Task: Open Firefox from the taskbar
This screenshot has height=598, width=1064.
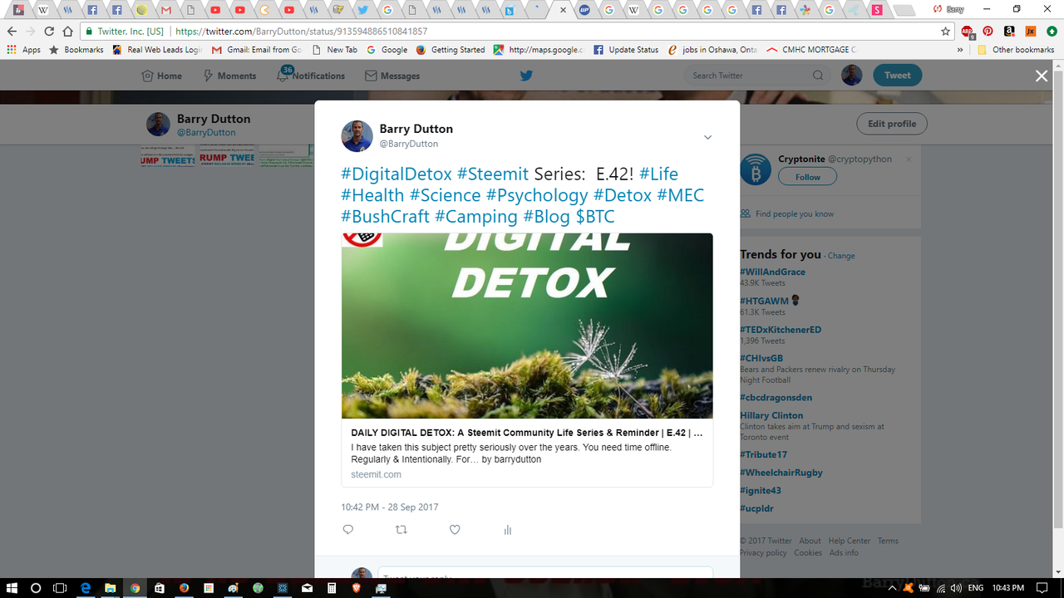Action: (184, 588)
